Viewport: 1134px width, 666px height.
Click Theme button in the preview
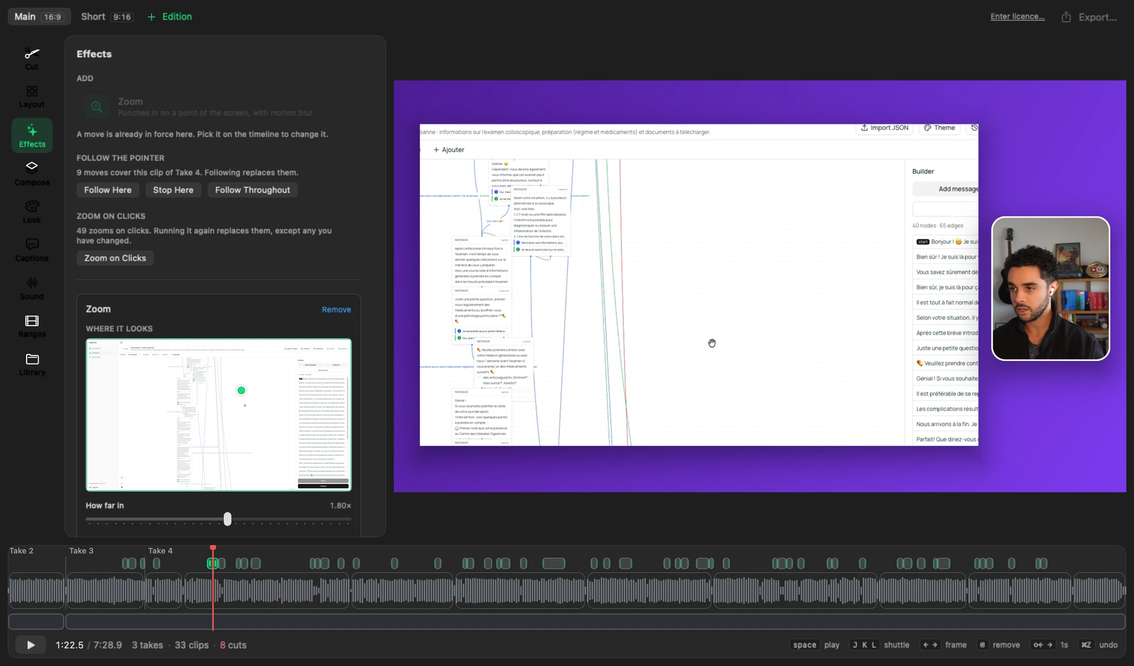coord(940,128)
